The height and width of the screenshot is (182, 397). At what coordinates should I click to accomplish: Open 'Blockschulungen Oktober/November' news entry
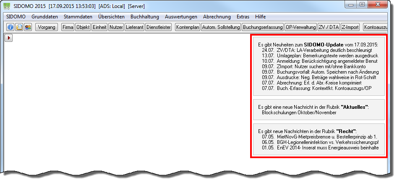(x=299, y=113)
